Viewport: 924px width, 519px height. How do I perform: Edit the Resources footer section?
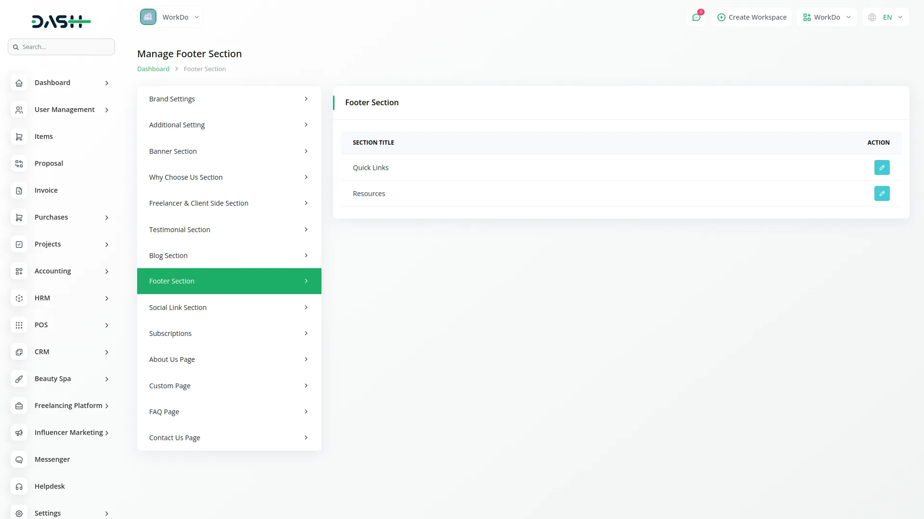pyautogui.click(x=882, y=193)
